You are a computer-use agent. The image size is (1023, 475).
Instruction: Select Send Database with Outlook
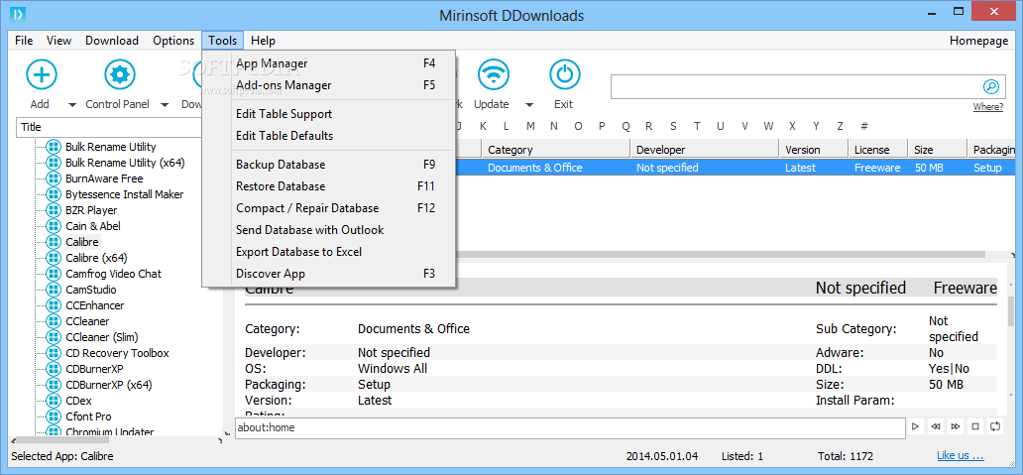click(329, 230)
